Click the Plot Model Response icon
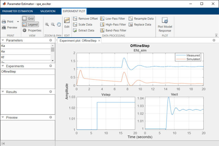Screen dimensions: 219x146 [x=165, y=25]
